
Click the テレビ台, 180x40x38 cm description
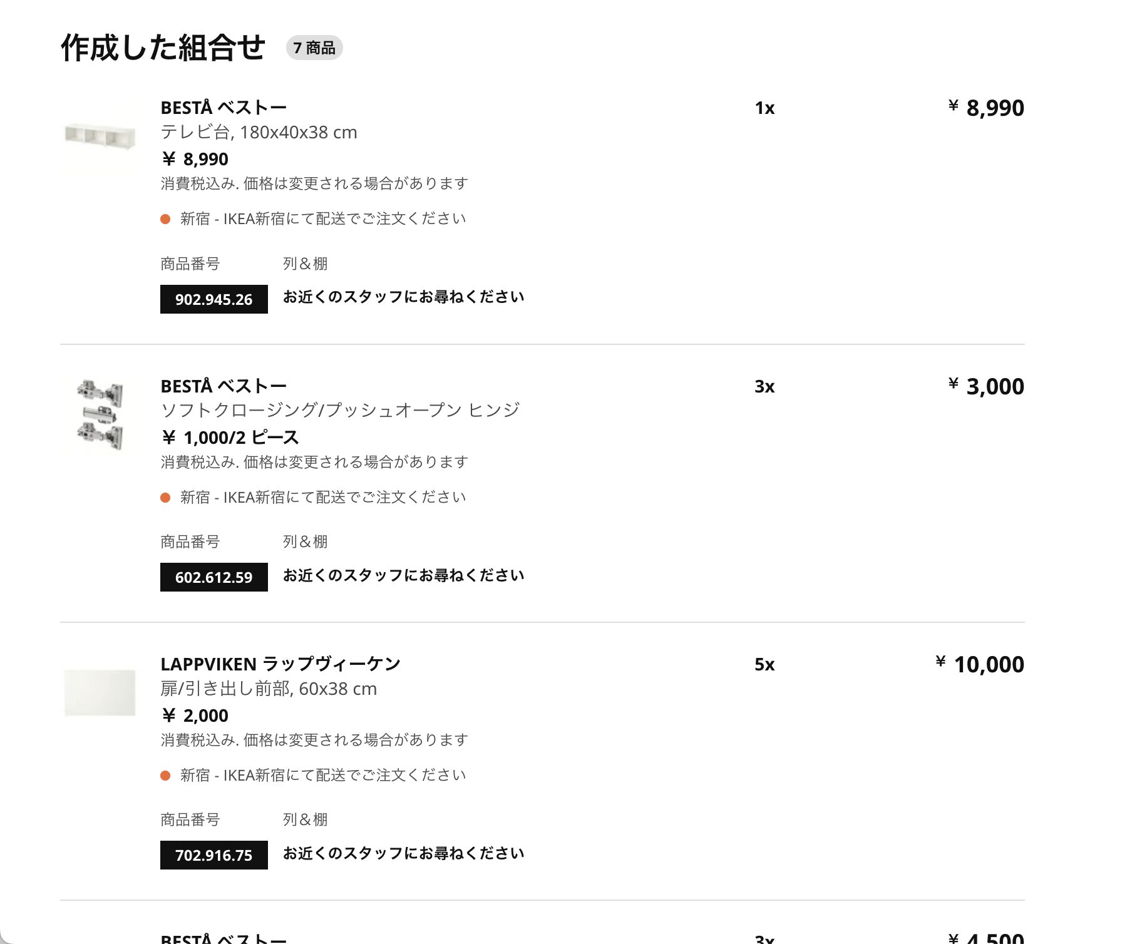[x=259, y=133]
